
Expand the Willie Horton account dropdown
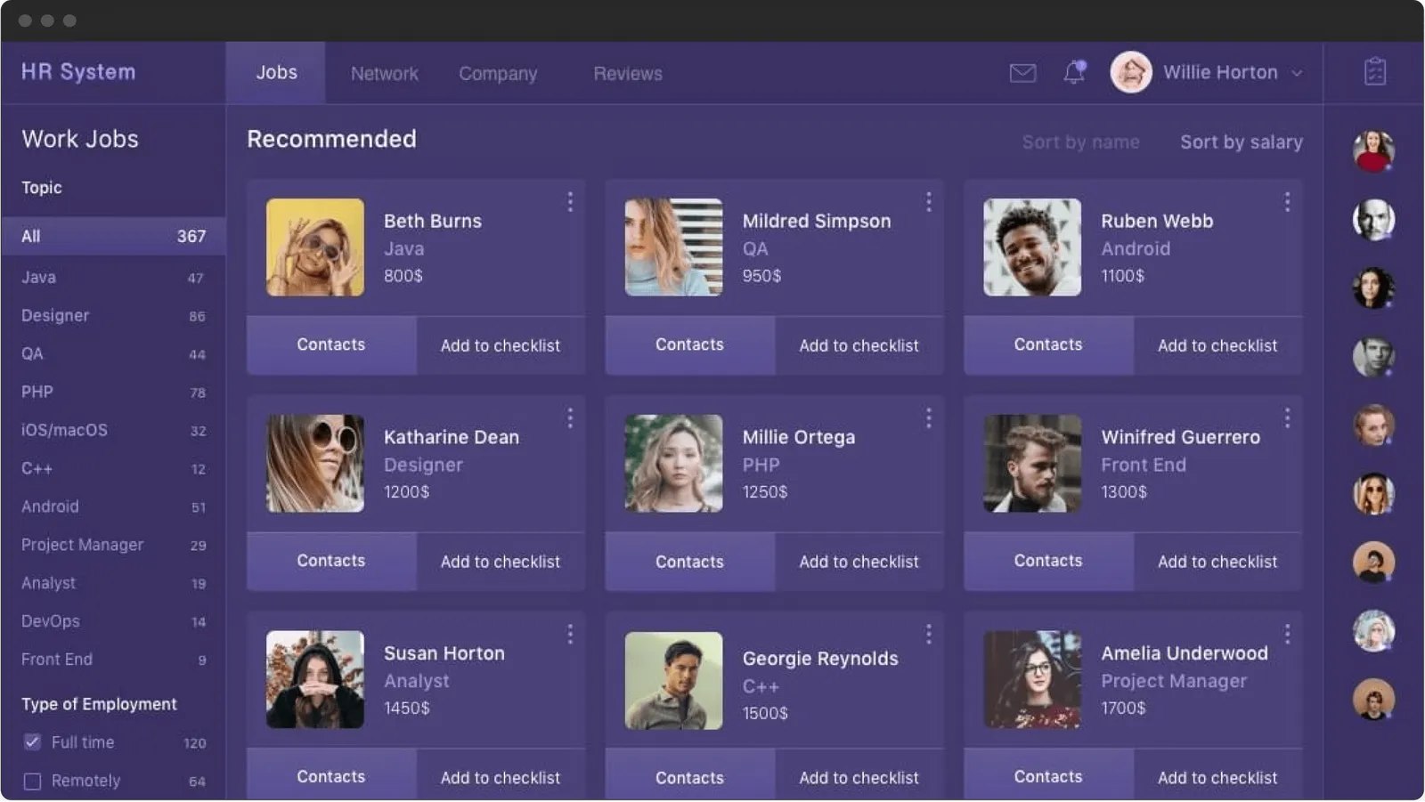[1296, 73]
